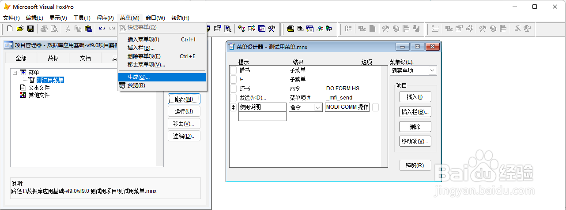Click the yellow stacked-pages icon in second toolbar

point(291,29)
